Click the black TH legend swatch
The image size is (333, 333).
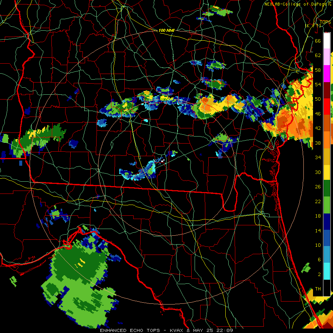pyautogui.click(x=327, y=287)
